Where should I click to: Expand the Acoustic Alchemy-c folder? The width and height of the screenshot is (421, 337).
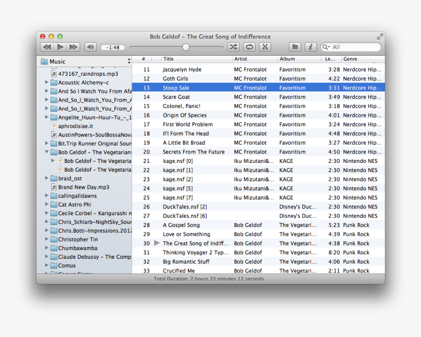pyautogui.click(x=46, y=83)
